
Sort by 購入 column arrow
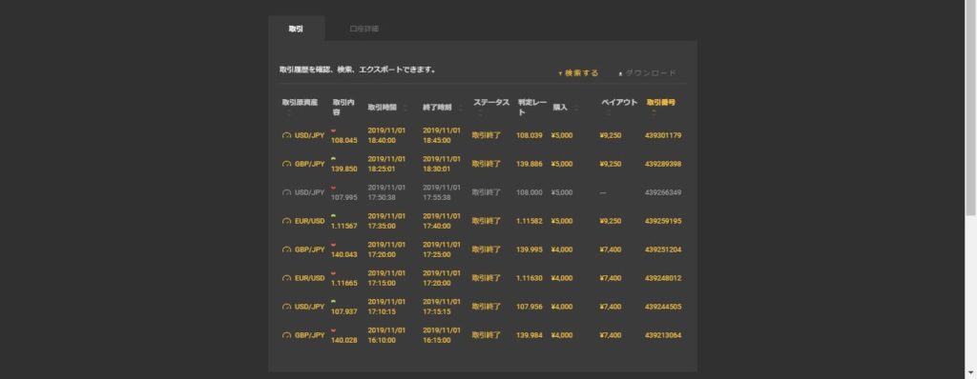coord(575,108)
